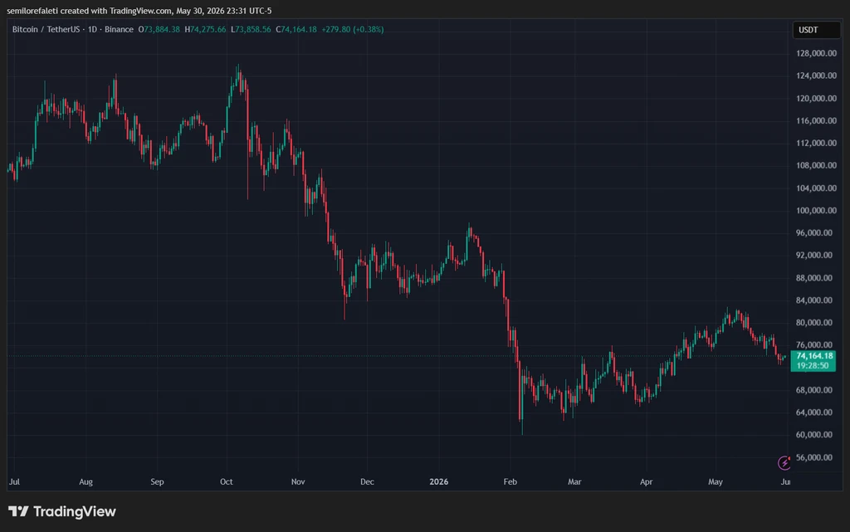Click the 100,000.00 price scale label
The image size is (850, 532).
(817, 210)
